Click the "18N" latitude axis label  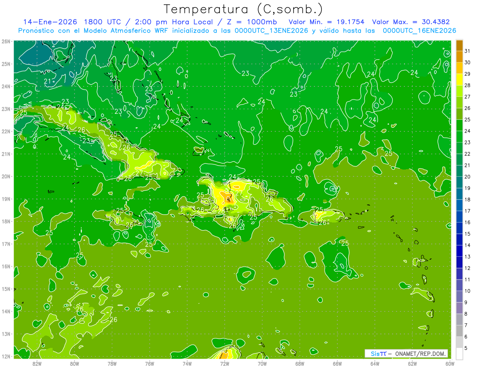point(6,221)
